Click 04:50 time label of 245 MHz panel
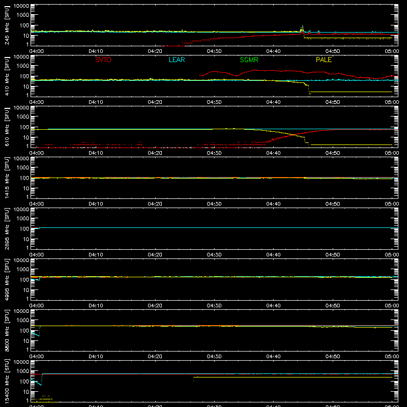The width and height of the screenshot is (407, 407). [333, 51]
